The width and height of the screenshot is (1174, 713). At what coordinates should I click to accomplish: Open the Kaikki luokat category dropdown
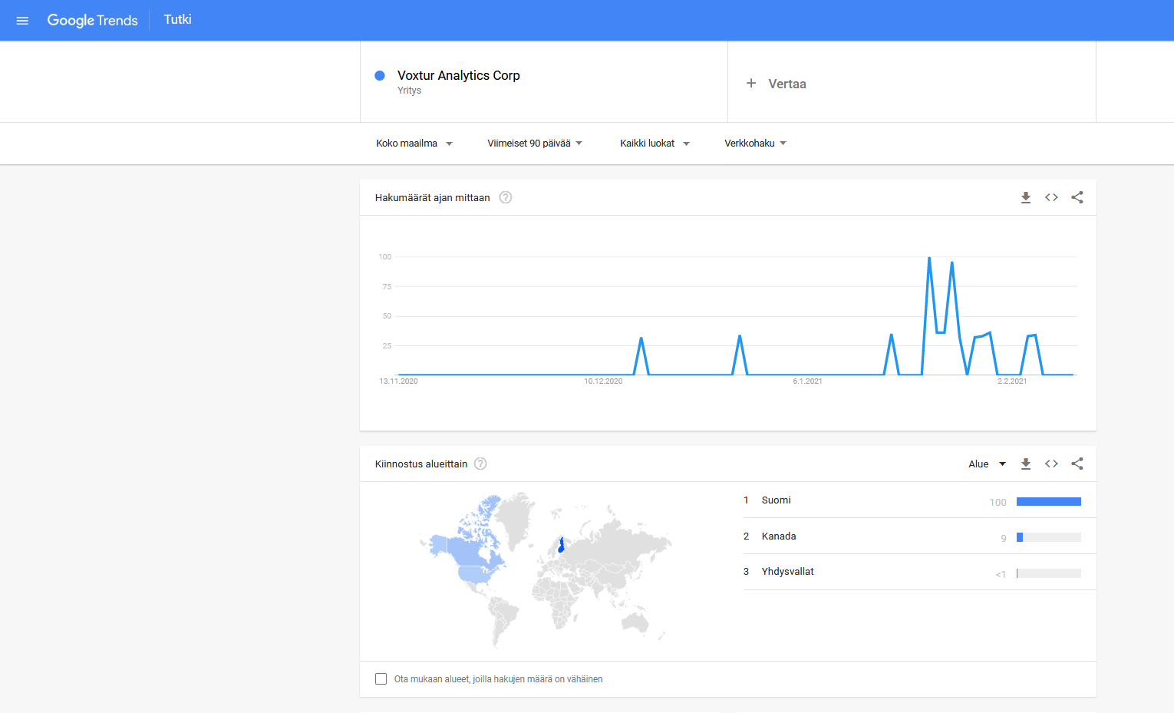click(x=655, y=144)
